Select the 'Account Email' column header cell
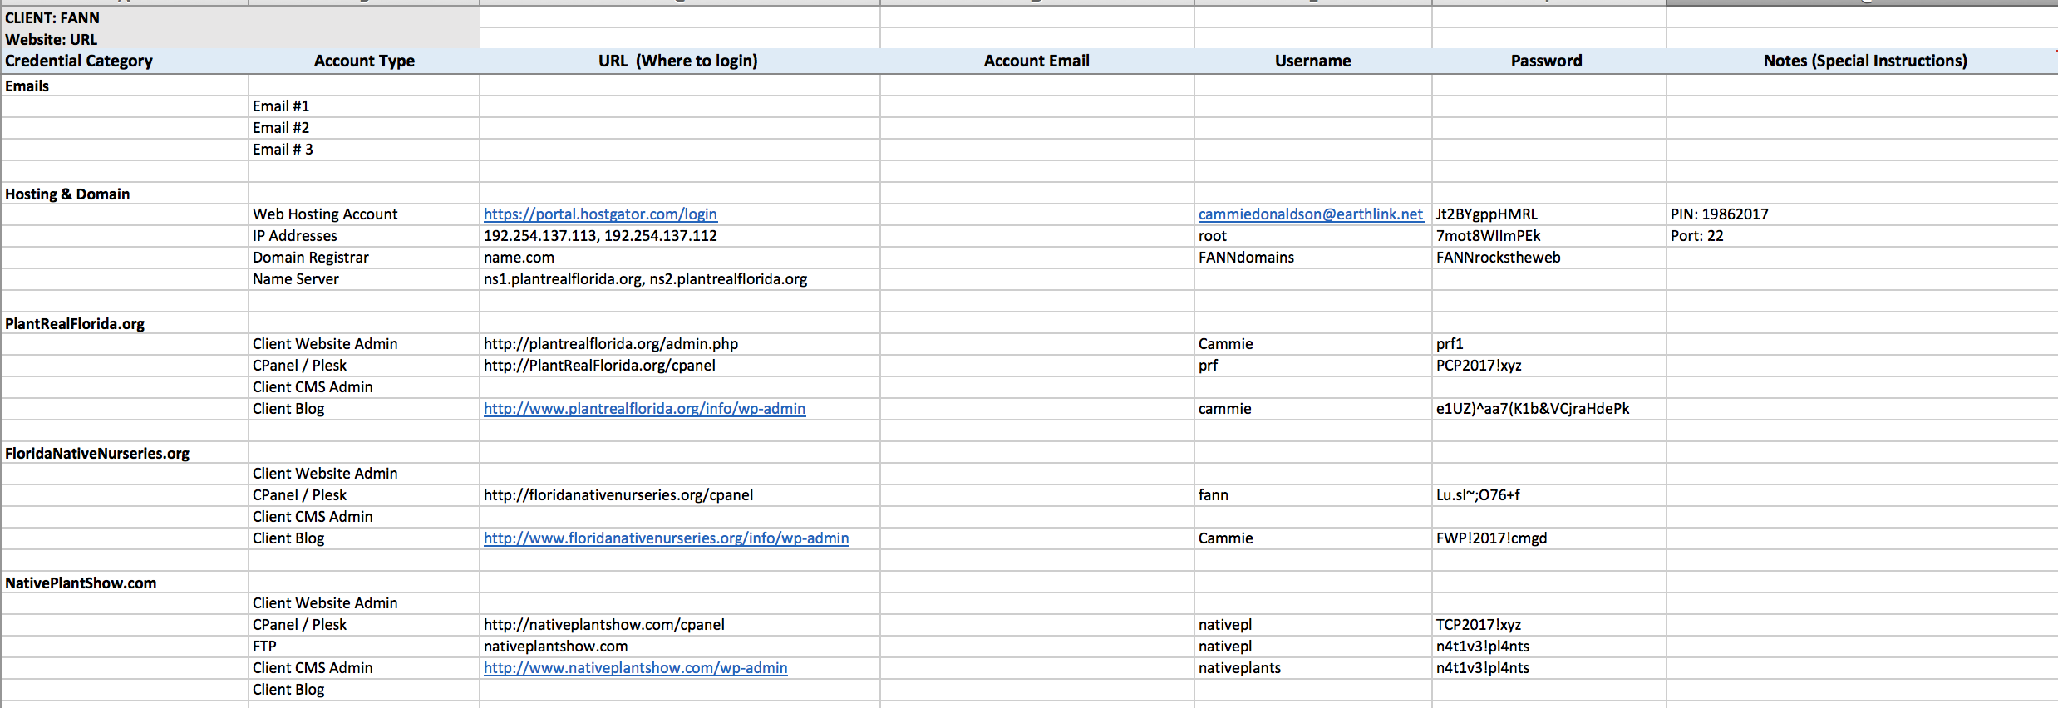2058x708 pixels. pyautogui.click(x=1036, y=61)
